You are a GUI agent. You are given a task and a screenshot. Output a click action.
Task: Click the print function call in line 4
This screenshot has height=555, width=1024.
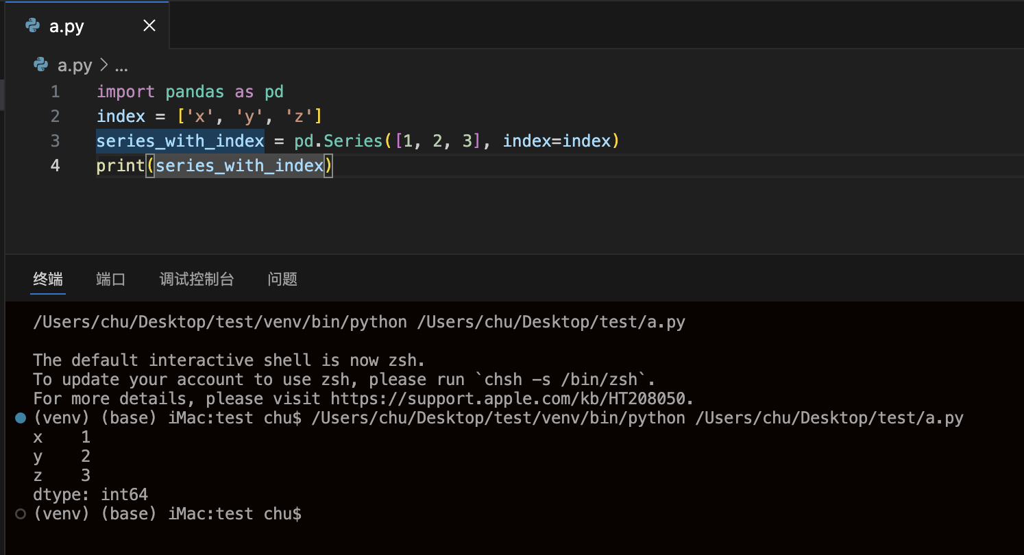(120, 166)
